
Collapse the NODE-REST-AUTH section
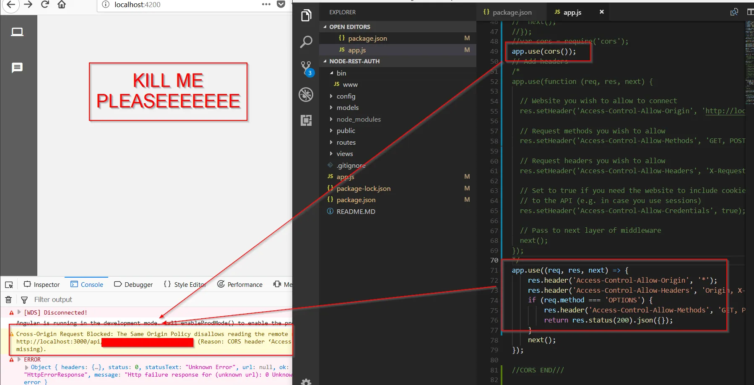click(398, 61)
